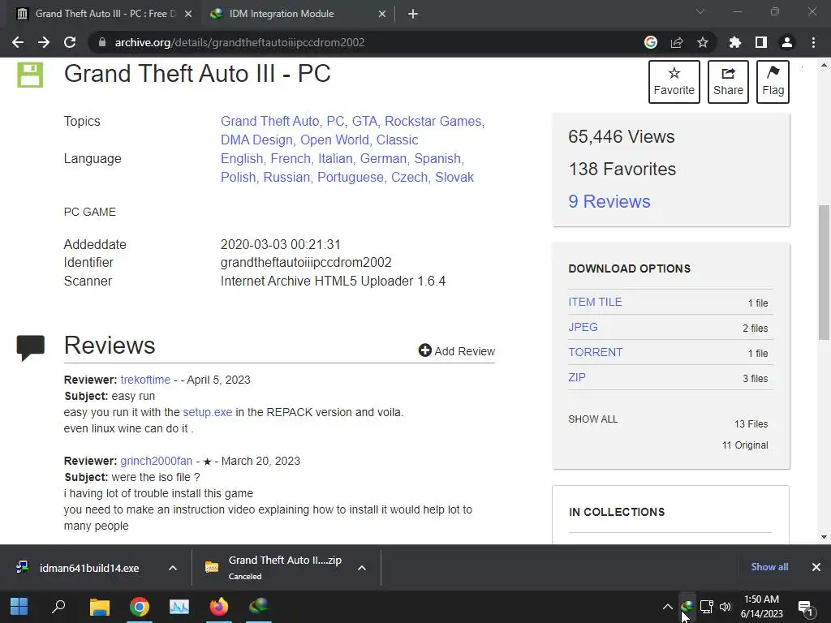This screenshot has width=831, height=623.
Task: Open the tab search chevron
Action: tap(700, 11)
